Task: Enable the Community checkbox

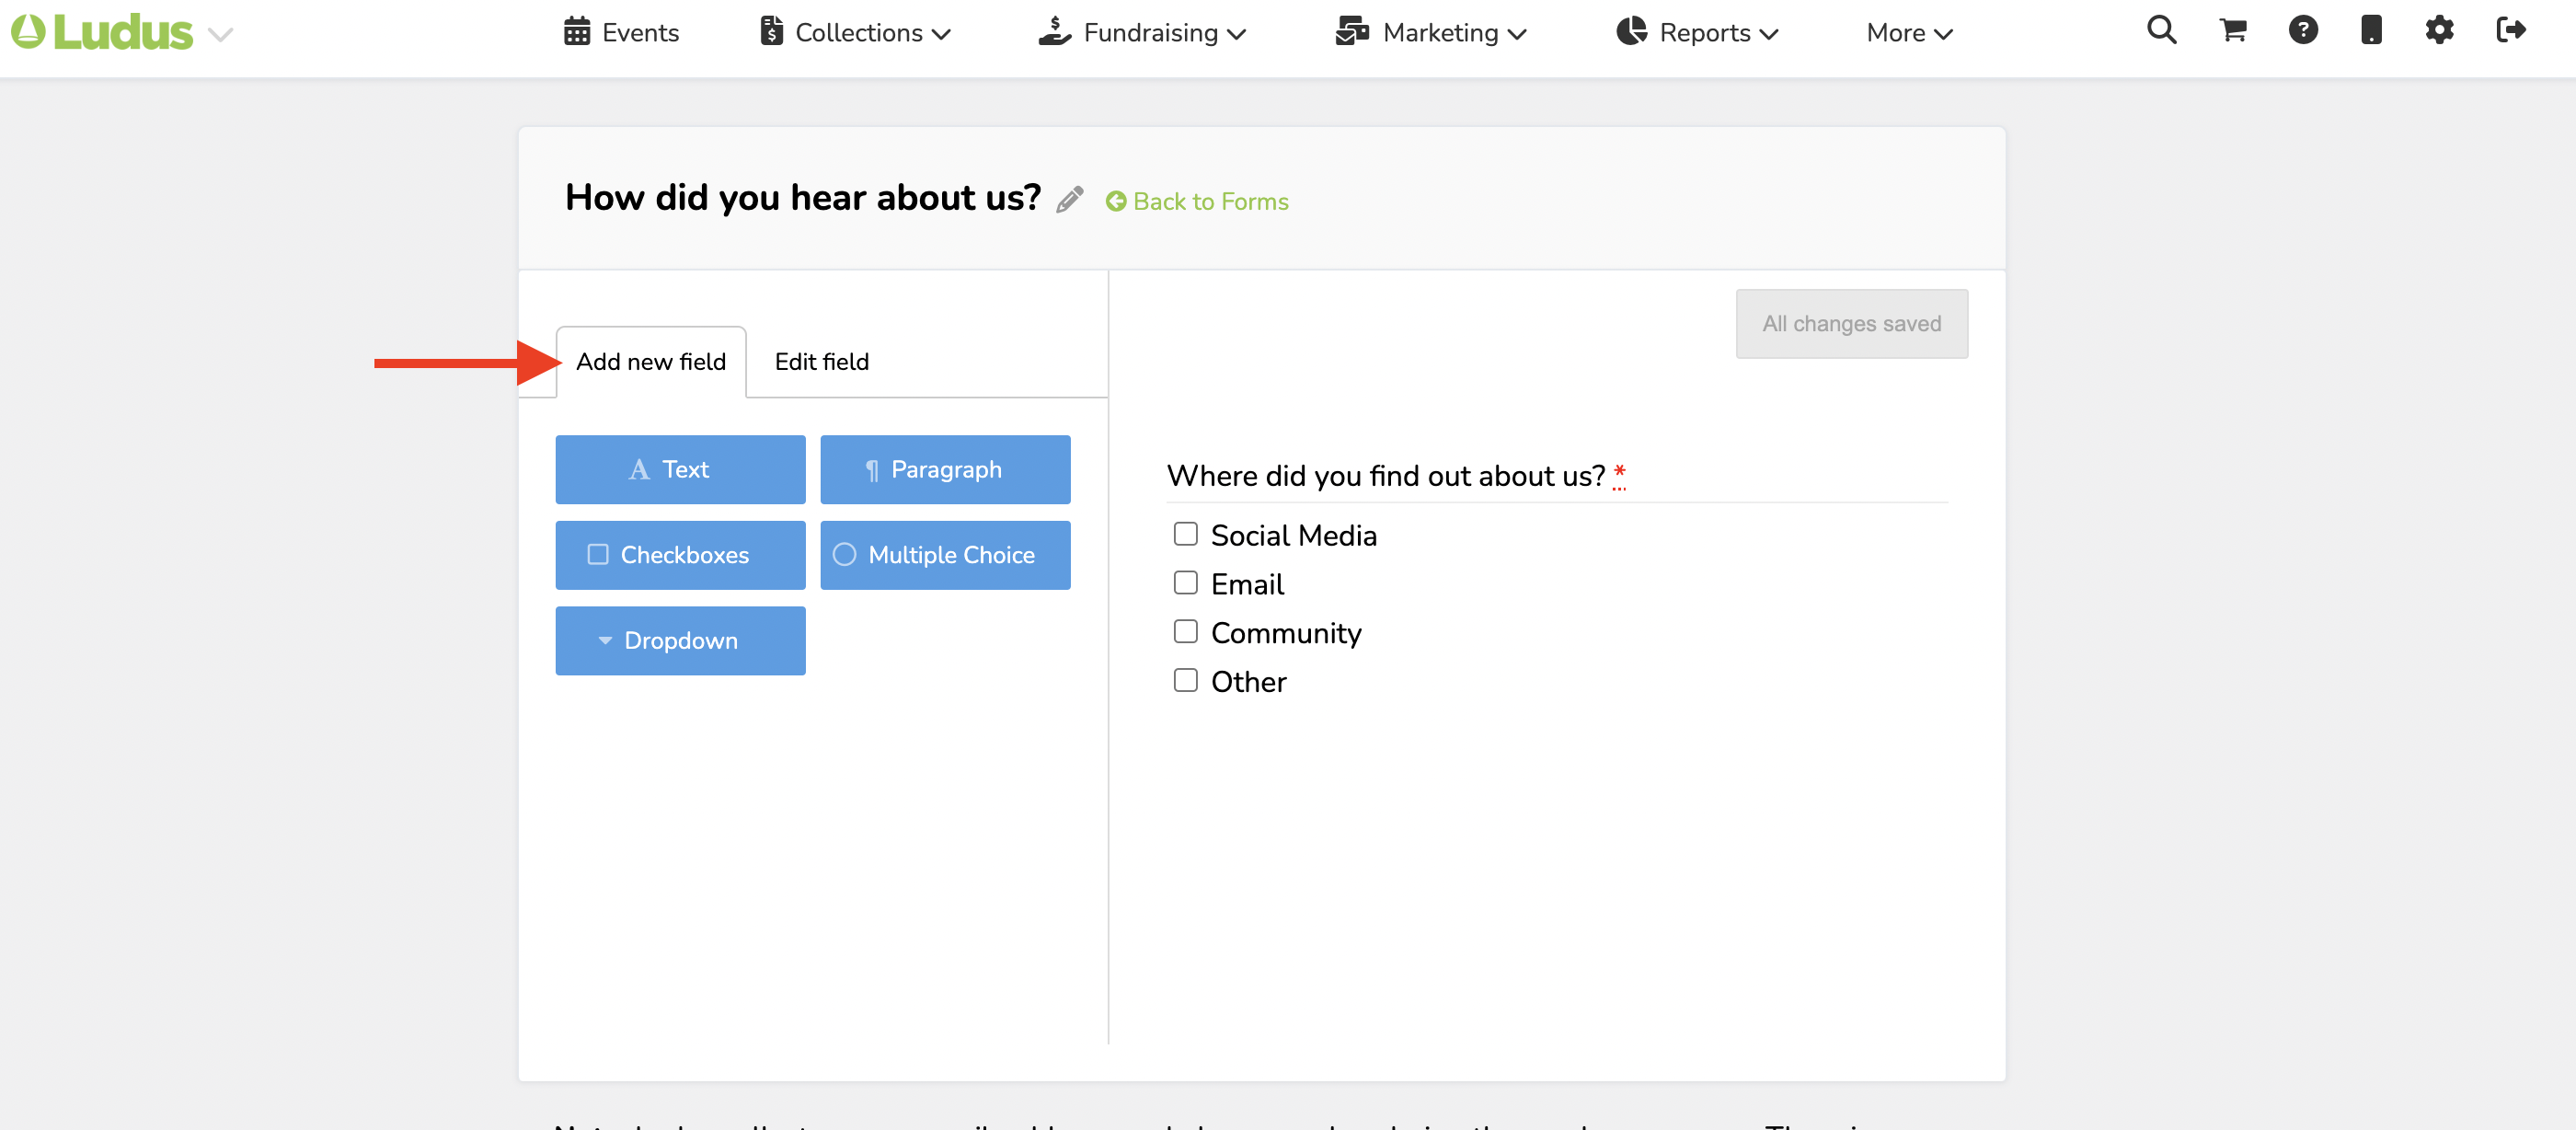Action: tap(1185, 631)
